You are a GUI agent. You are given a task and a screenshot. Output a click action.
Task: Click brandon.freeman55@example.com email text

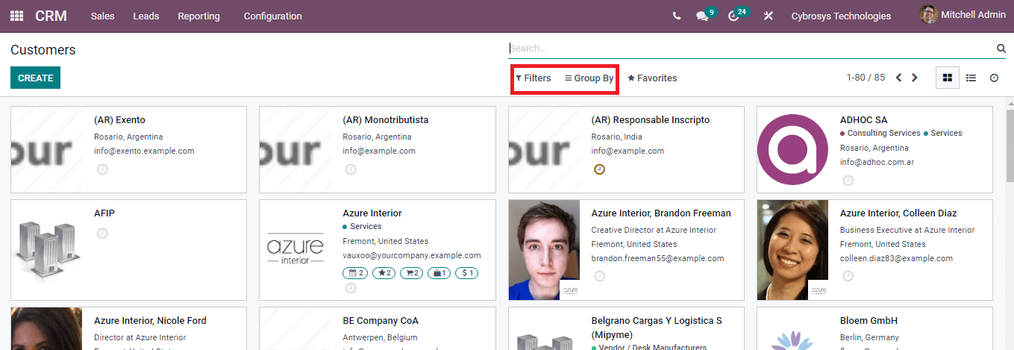(x=657, y=258)
